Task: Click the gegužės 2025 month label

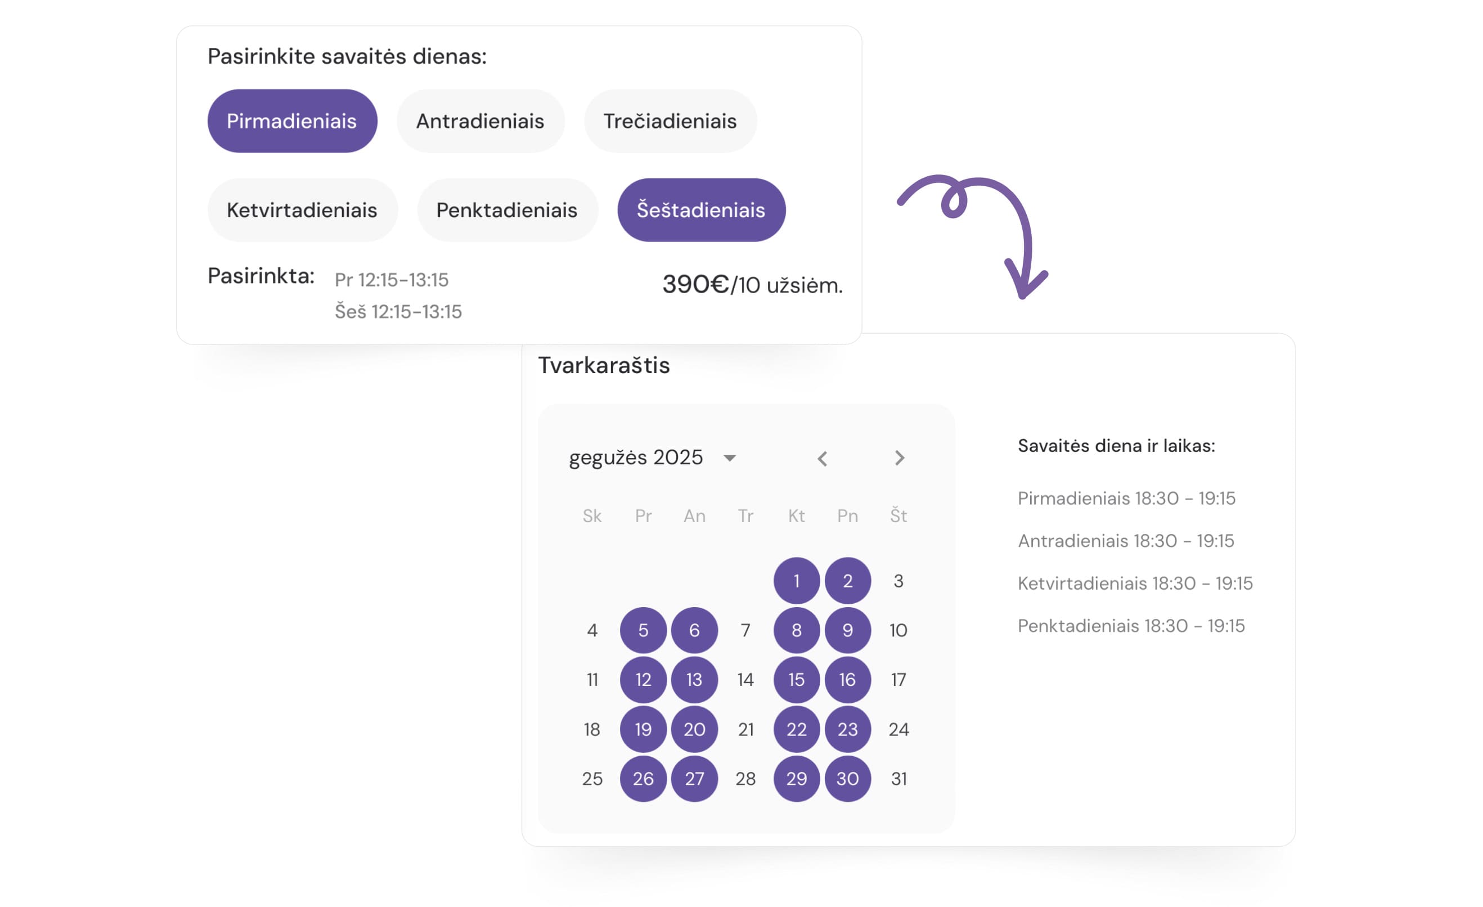Action: click(636, 458)
